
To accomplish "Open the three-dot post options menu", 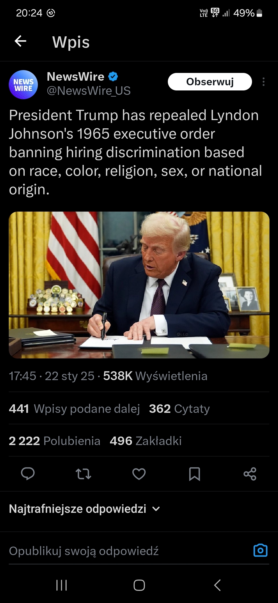I will 263,82.
